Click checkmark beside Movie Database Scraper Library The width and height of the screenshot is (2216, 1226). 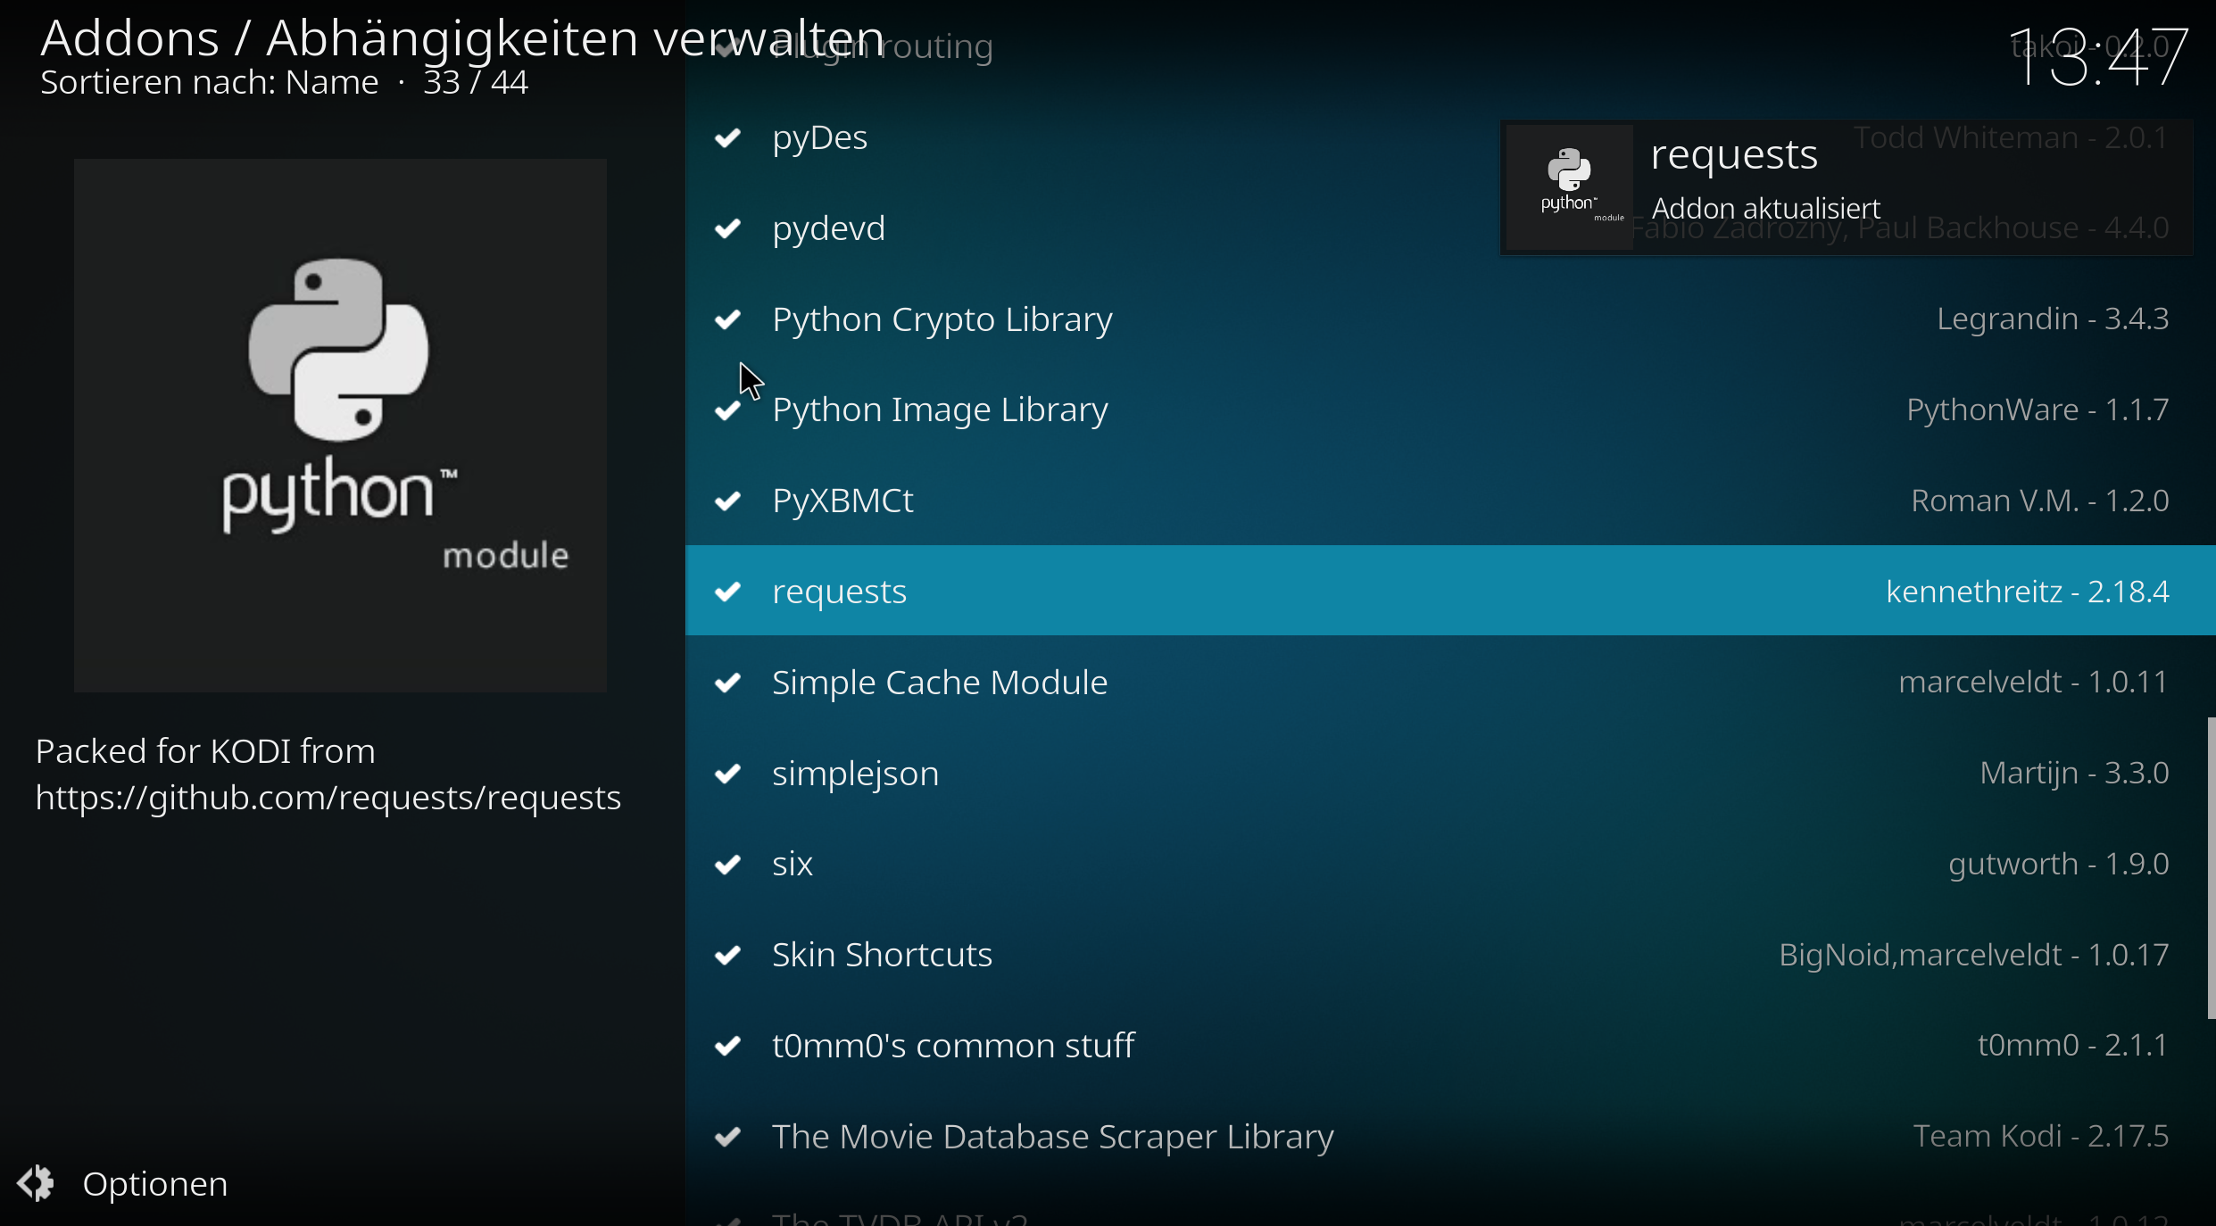click(x=728, y=1137)
